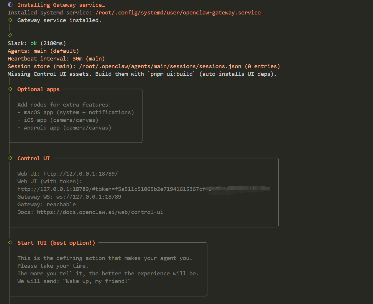Click the "Wake up, my friend!" message text
The image size is (373, 304).
pyautogui.click(x=97, y=281)
